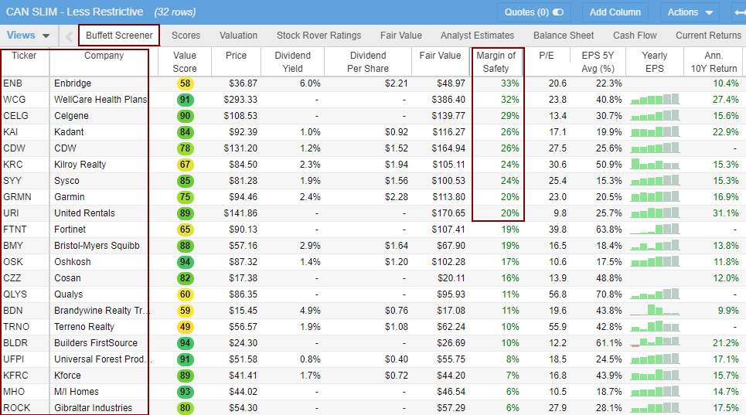
Task: Click the Add Column button
Action: click(615, 12)
